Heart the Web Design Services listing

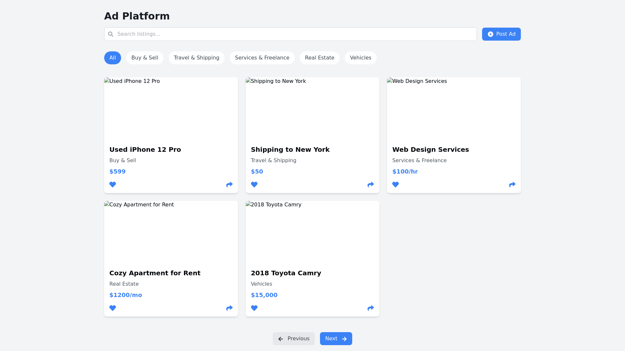pos(396,185)
